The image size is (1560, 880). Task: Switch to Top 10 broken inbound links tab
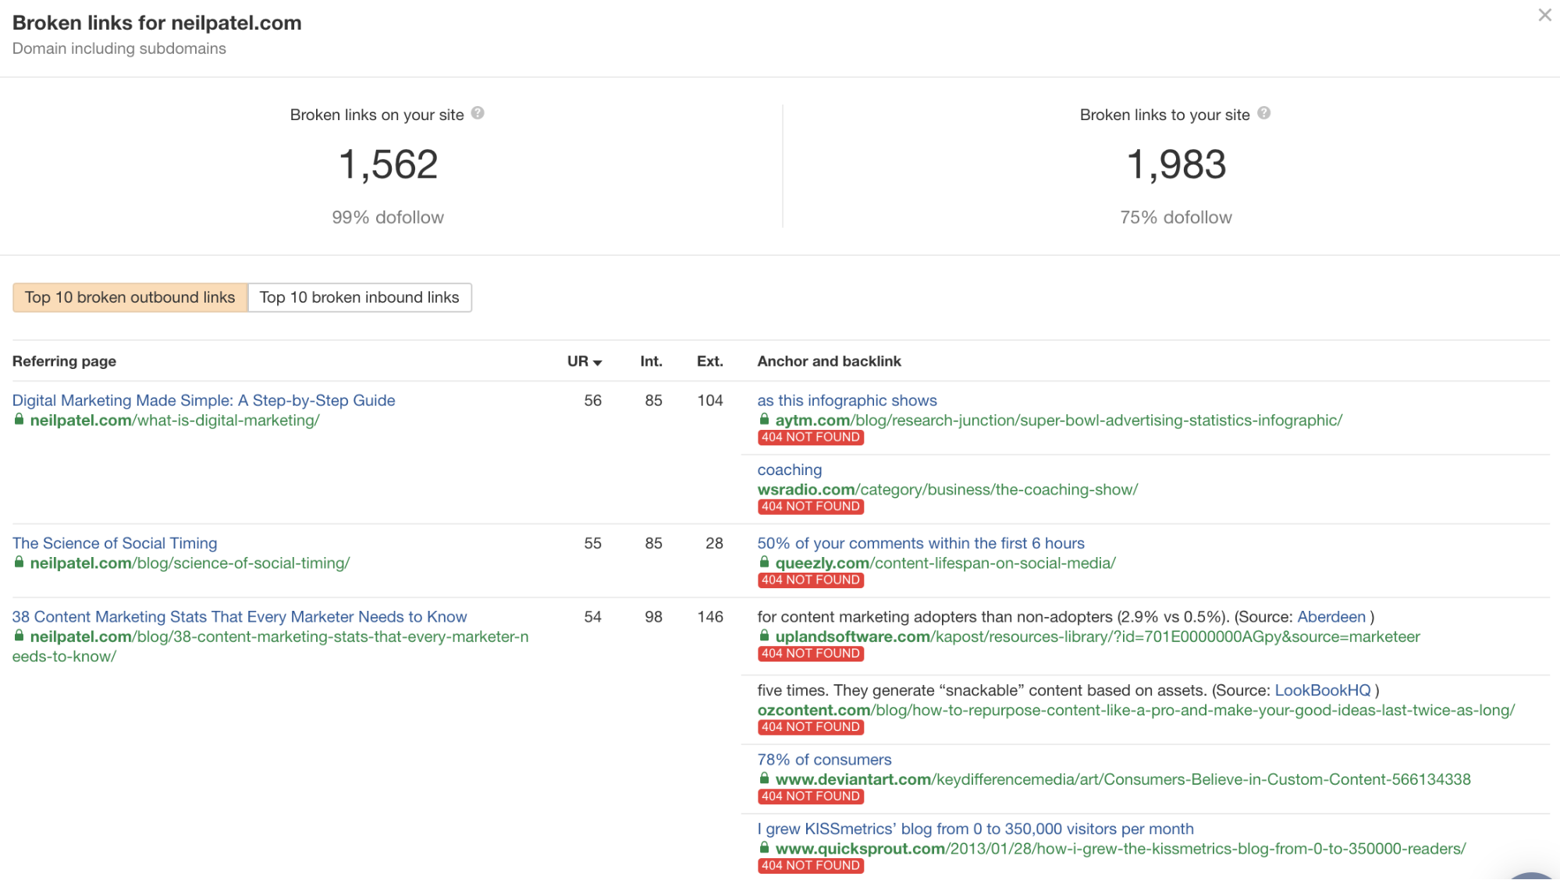click(359, 297)
